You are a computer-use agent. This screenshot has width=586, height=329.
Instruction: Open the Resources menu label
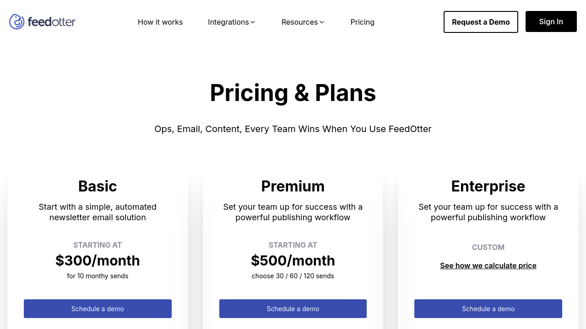click(x=299, y=22)
